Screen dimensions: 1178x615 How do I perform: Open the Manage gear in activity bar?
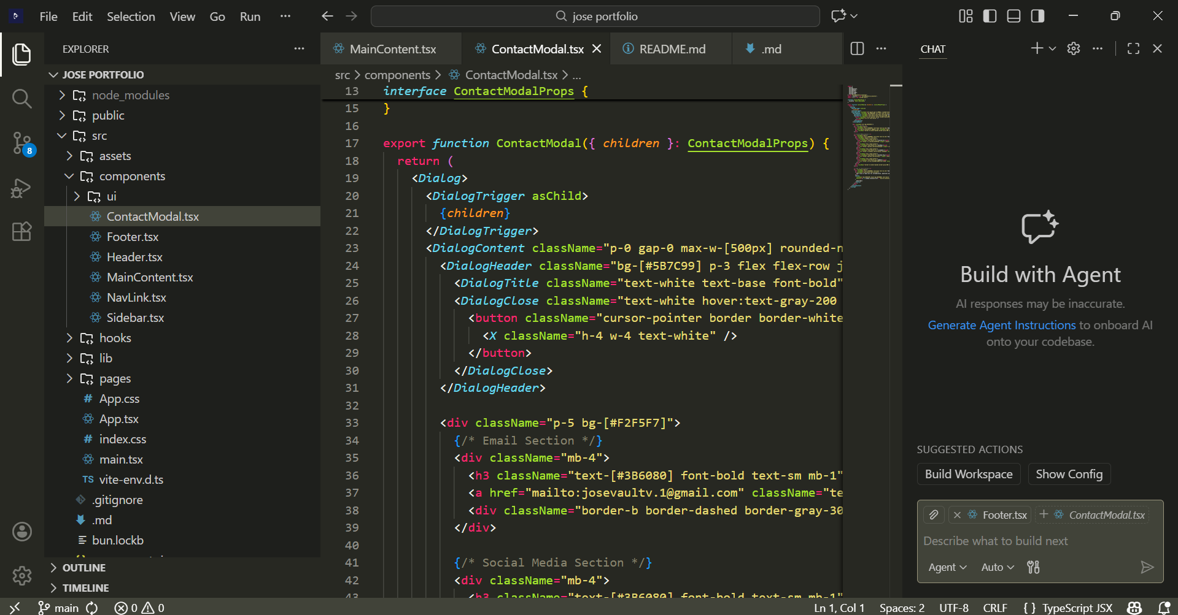click(22, 575)
